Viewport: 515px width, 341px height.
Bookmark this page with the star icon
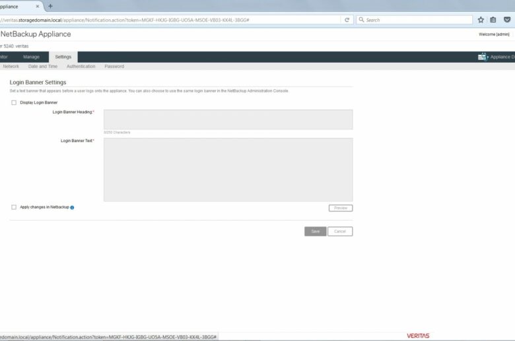[x=481, y=20]
